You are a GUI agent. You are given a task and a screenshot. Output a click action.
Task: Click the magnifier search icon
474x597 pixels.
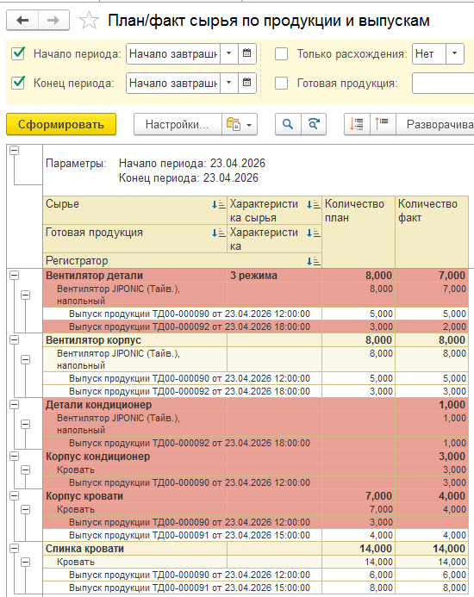(x=288, y=124)
